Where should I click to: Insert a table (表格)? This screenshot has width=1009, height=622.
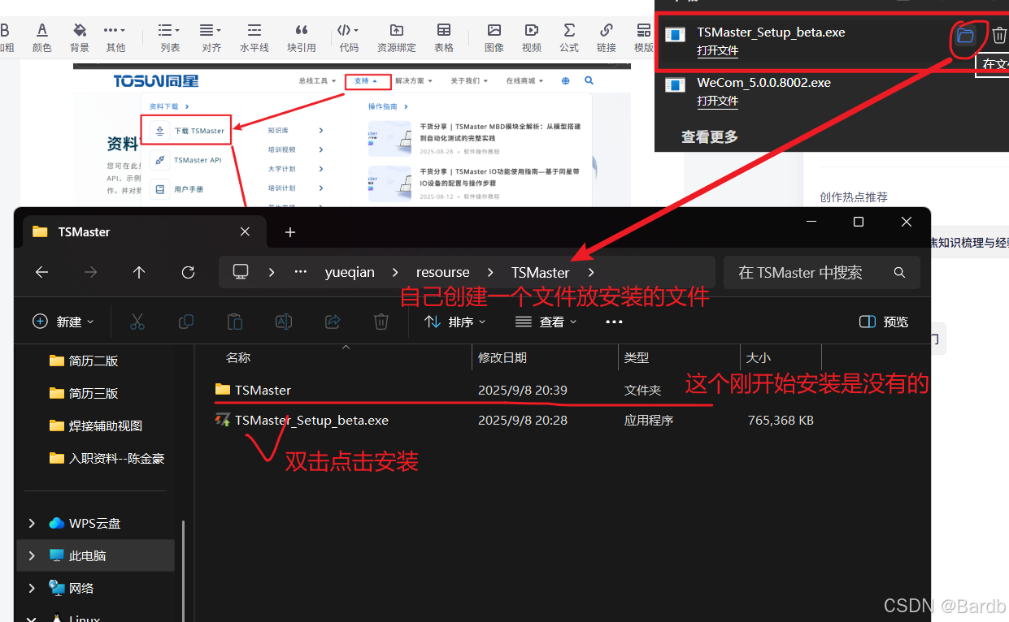coord(444,37)
